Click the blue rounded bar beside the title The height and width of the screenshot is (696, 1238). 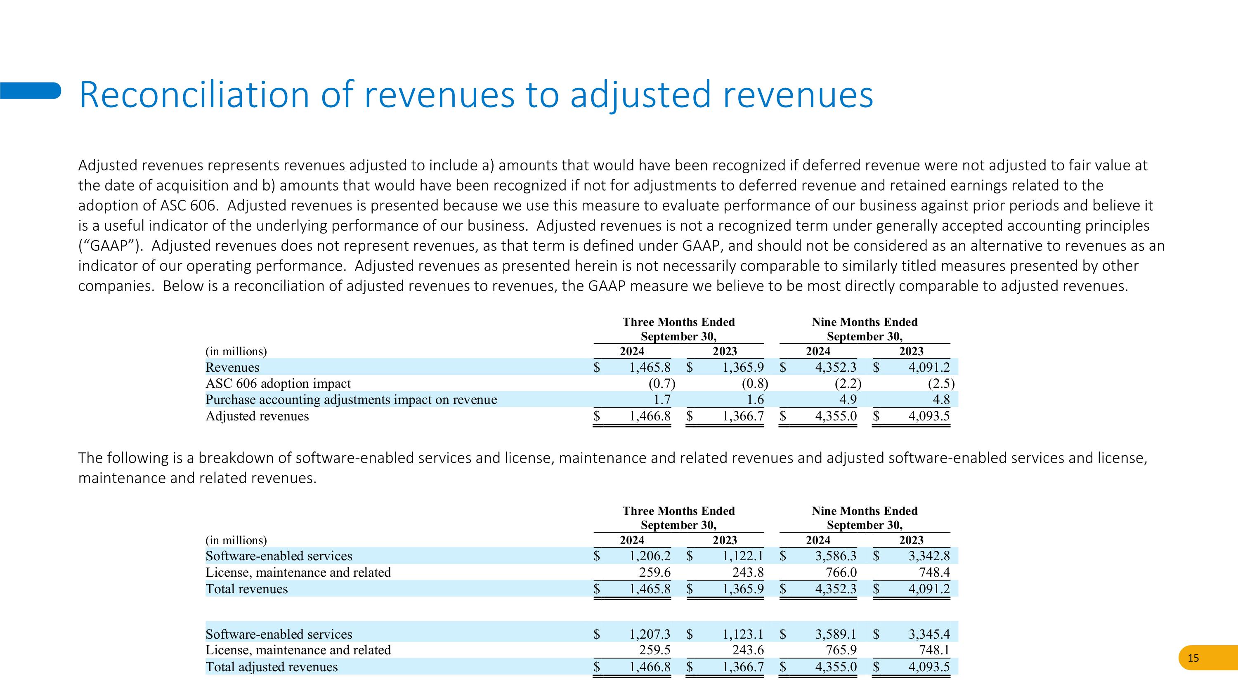coord(30,90)
